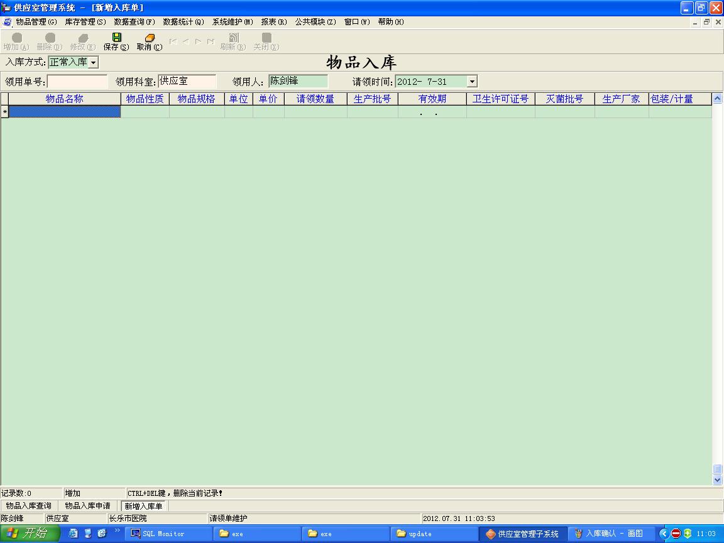Restore the inner document window button
Image resolution: width=724 pixels, height=543 pixels.
(x=706, y=22)
